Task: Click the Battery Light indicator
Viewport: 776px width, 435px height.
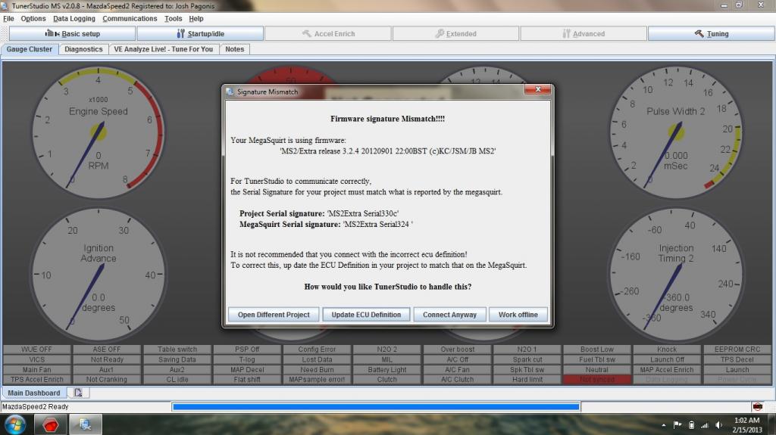Action: (387, 370)
